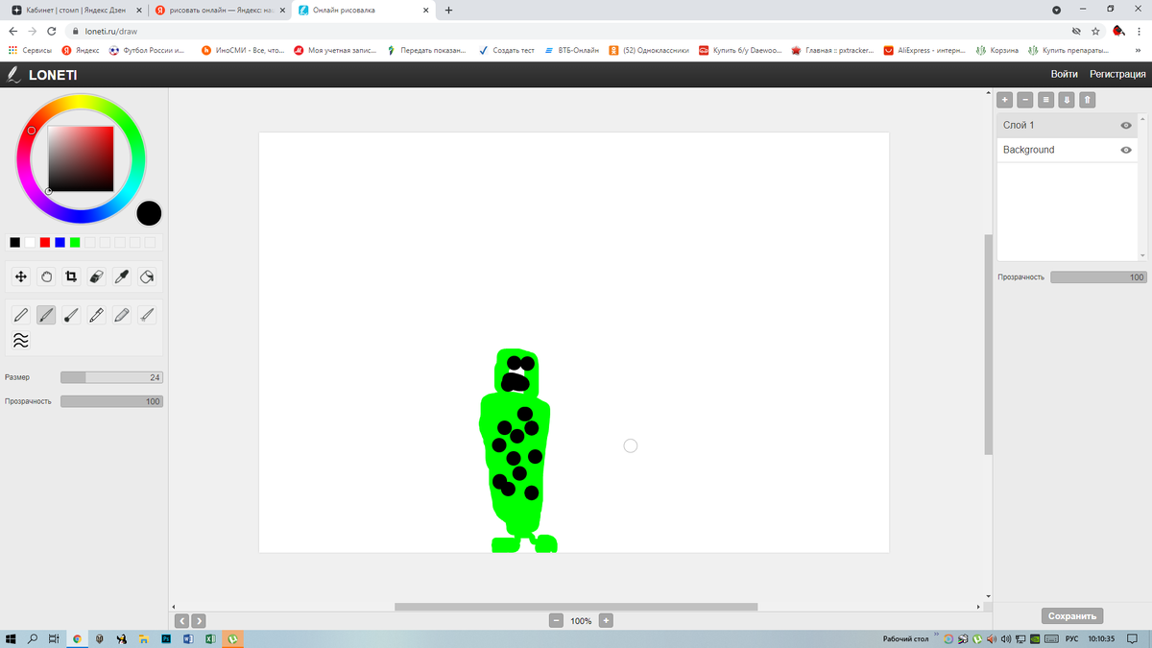Zoom out with the minus button
The width and height of the screenshot is (1152, 648).
(556, 620)
